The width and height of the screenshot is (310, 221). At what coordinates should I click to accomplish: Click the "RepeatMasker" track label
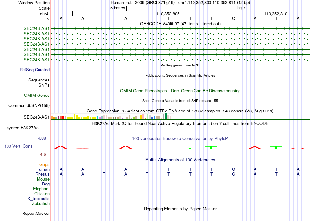(x=36, y=213)
